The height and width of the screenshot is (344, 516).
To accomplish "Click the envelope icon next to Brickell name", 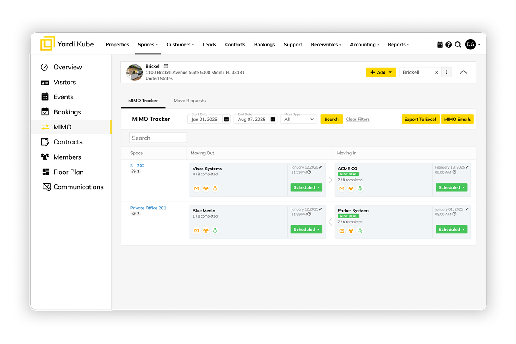I will point(166,66).
